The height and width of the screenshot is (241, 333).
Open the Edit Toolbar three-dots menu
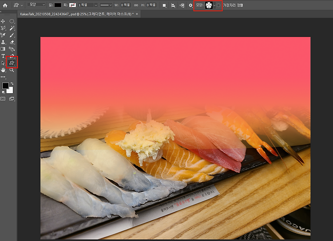(x=3, y=77)
